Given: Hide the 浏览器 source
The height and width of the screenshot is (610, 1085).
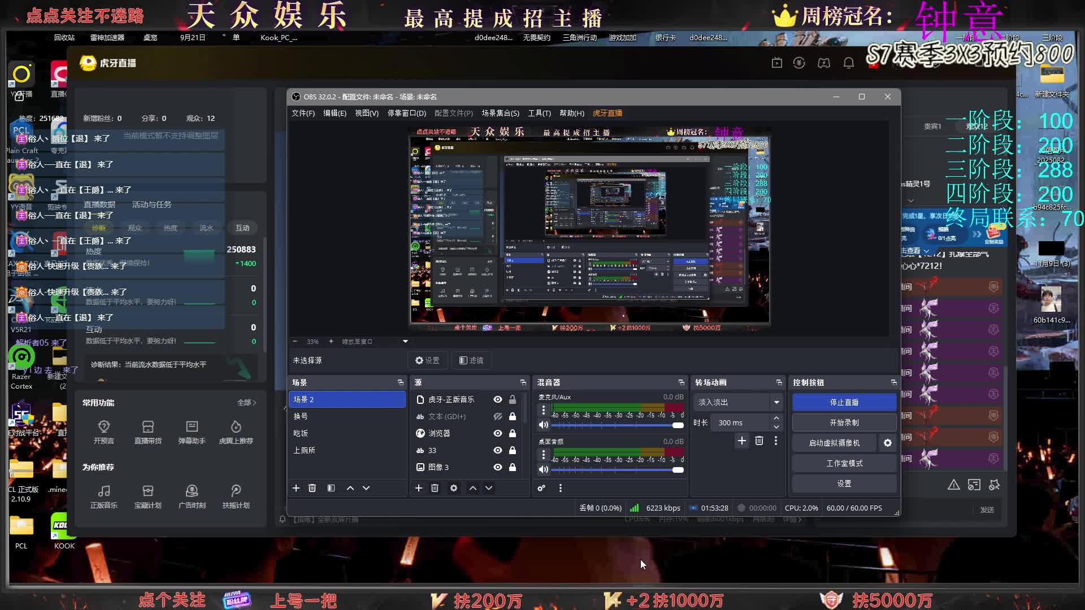Looking at the screenshot, I should tap(497, 433).
